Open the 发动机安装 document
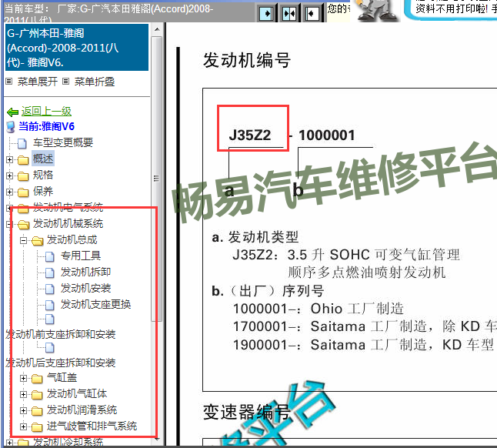 click(x=85, y=288)
